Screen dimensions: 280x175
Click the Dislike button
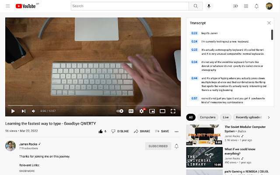(120, 131)
